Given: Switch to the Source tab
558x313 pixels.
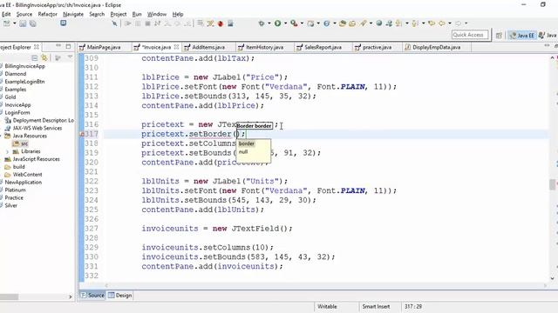Looking at the screenshot, I should [92, 296].
